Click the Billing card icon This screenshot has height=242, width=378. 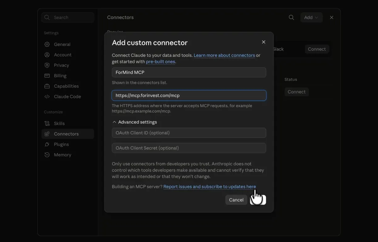[x=47, y=76]
